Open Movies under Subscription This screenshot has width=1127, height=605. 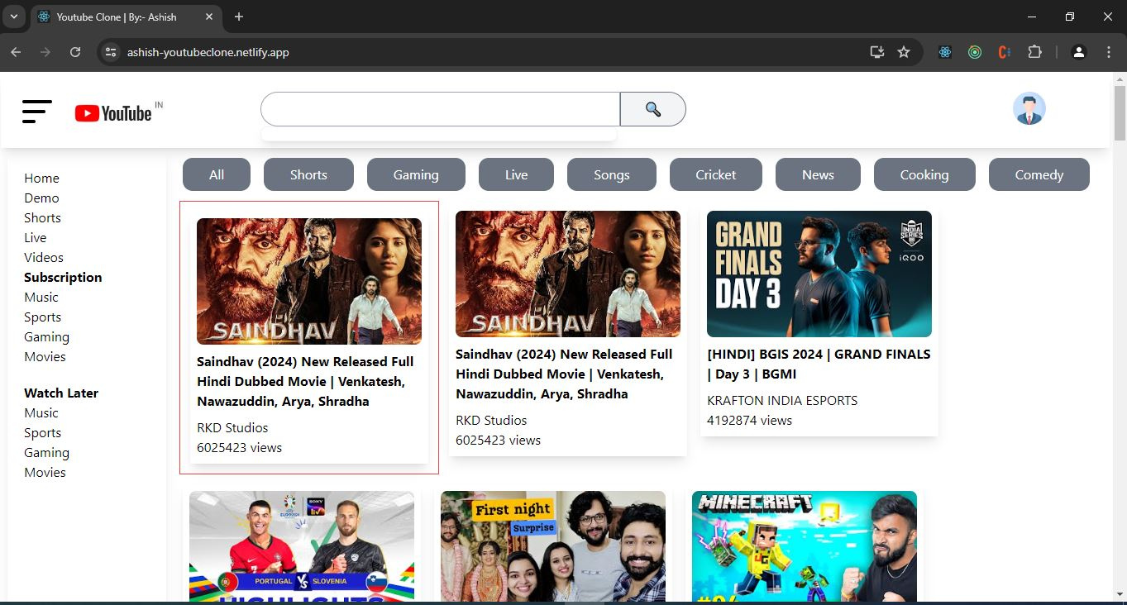pyautogui.click(x=45, y=356)
